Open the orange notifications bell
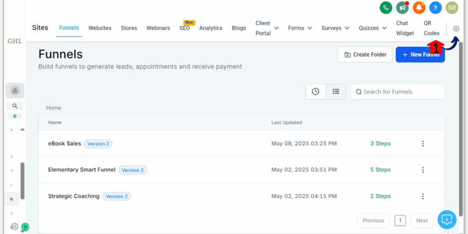Image resolution: width=468 pixels, height=234 pixels. click(x=419, y=8)
